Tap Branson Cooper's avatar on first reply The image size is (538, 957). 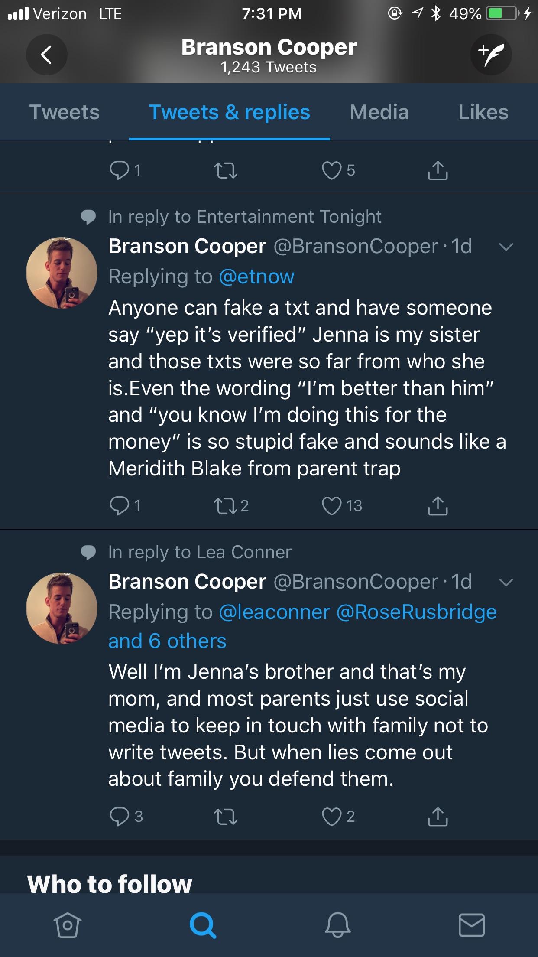[x=62, y=273]
